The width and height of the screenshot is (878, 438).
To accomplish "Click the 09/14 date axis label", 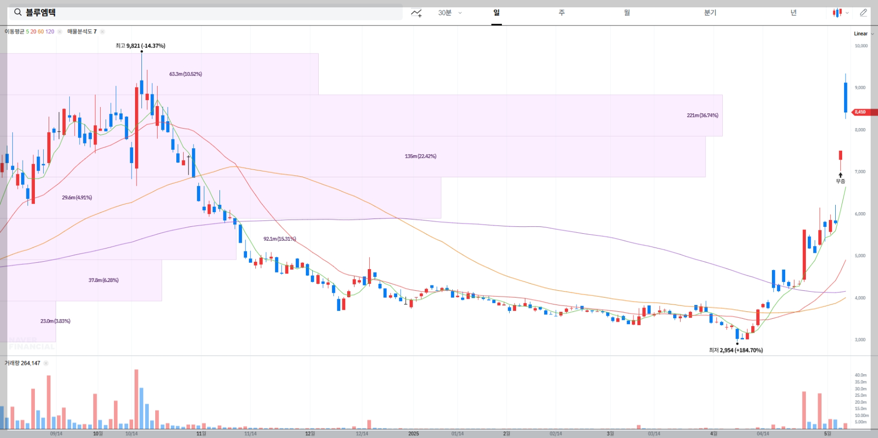I will coord(56,434).
